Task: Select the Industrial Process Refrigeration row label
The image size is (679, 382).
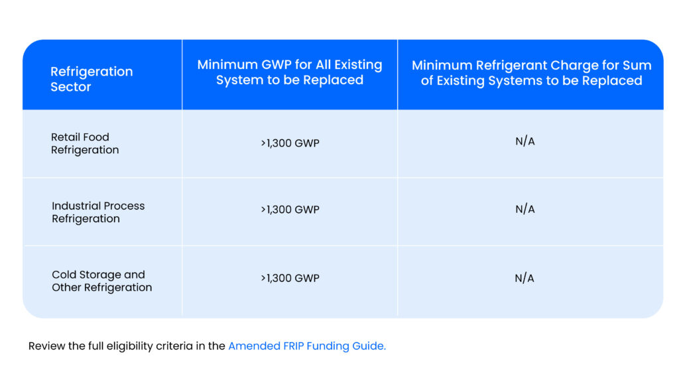Action: (x=98, y=212)
